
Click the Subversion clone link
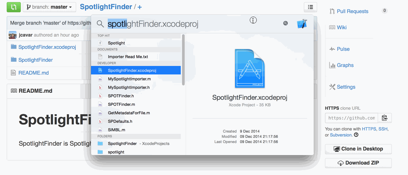click(x=341, y=135)
